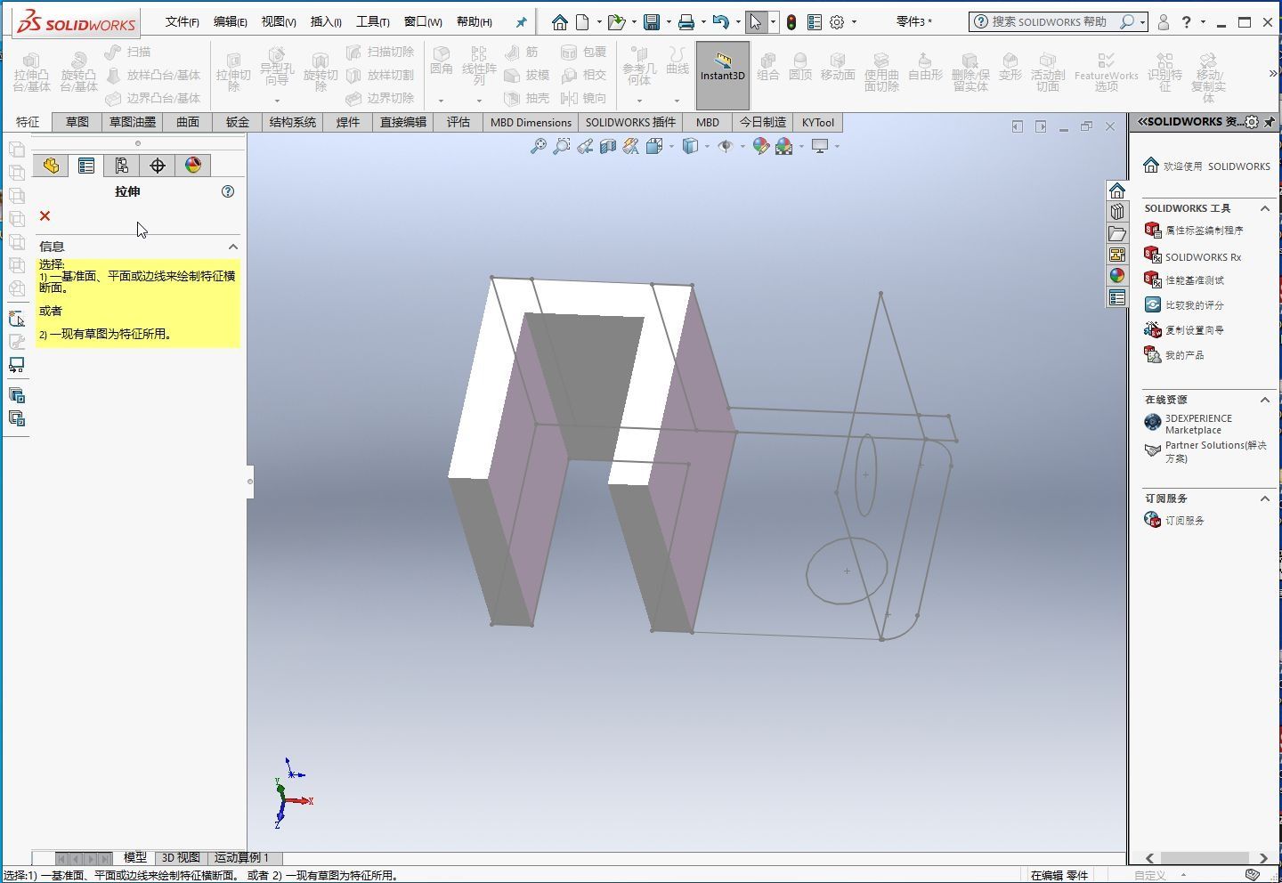Pin the menu bar with pushpin icon
The image size is (1282, 883).
[x=521, y=22]
